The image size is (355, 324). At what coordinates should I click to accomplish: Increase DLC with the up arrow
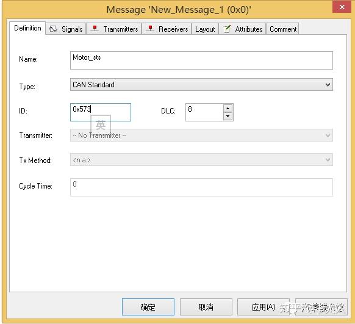pyautogui.click(x=228, y=109)
